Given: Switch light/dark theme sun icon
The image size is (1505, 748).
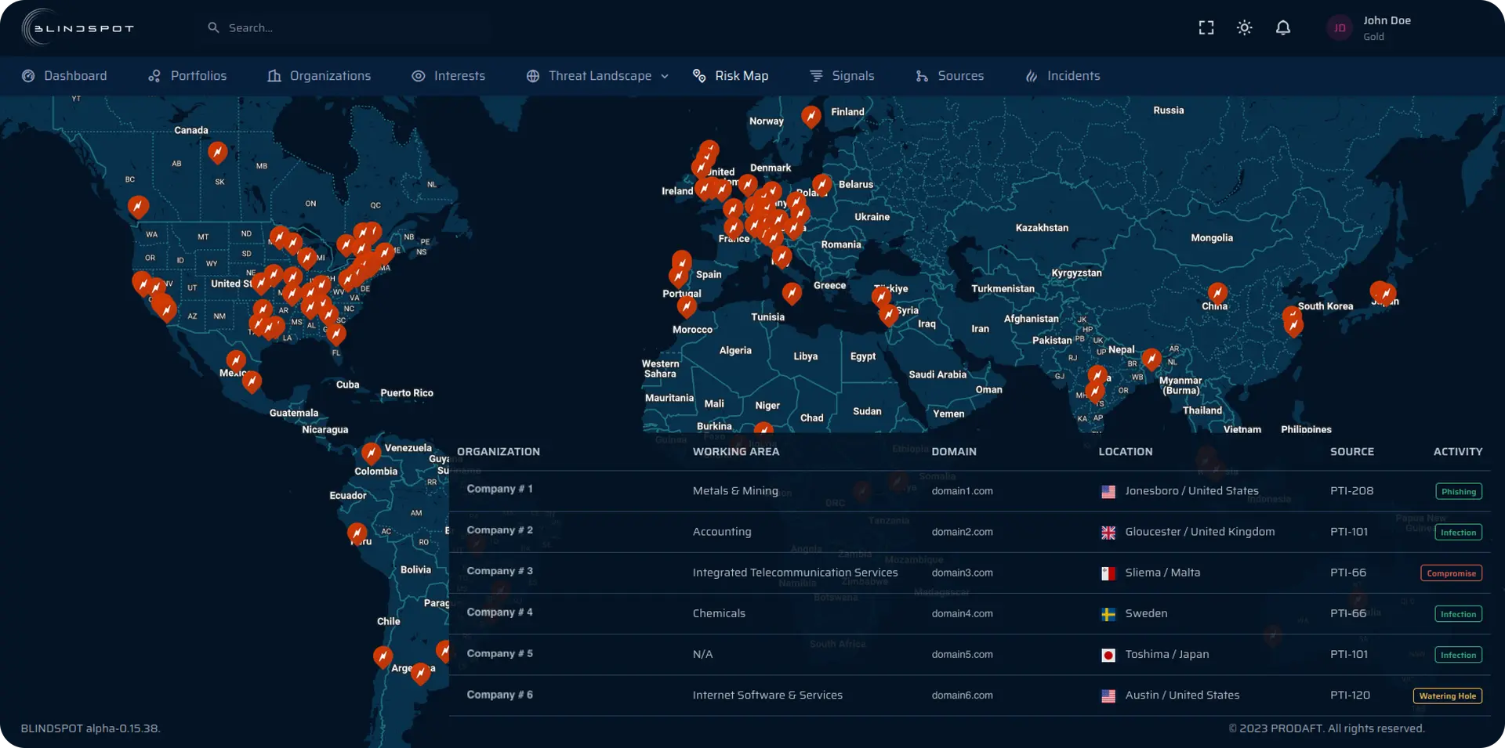Looking at the screenshot, I should coord(1245,27).
